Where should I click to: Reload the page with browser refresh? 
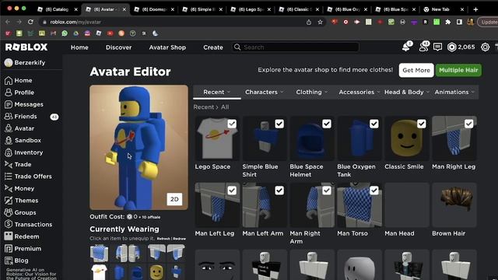30,22
